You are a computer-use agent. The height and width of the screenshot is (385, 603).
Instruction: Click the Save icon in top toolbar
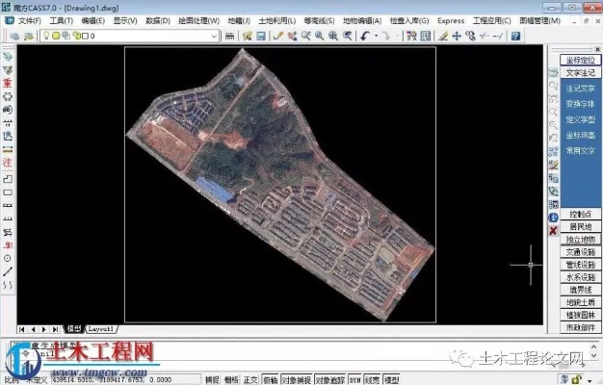[260, 36]
